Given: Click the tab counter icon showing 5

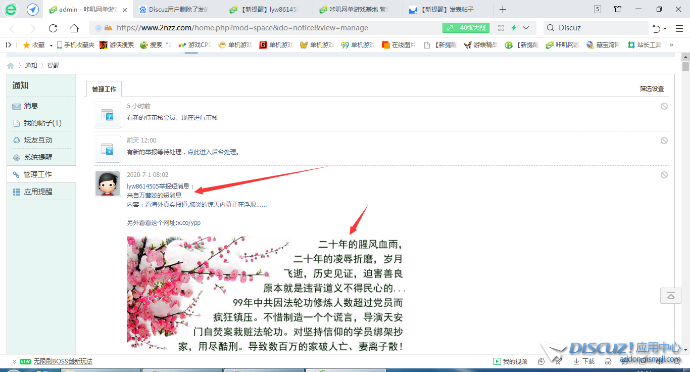Looking at the screenshot, I should [598, 9].
